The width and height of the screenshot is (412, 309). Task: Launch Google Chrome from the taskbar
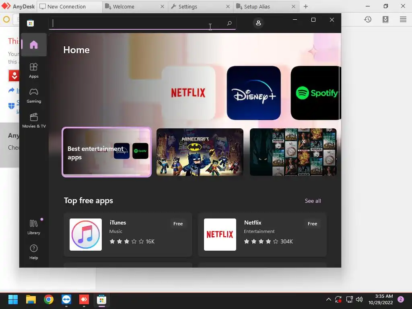point(49,299)
